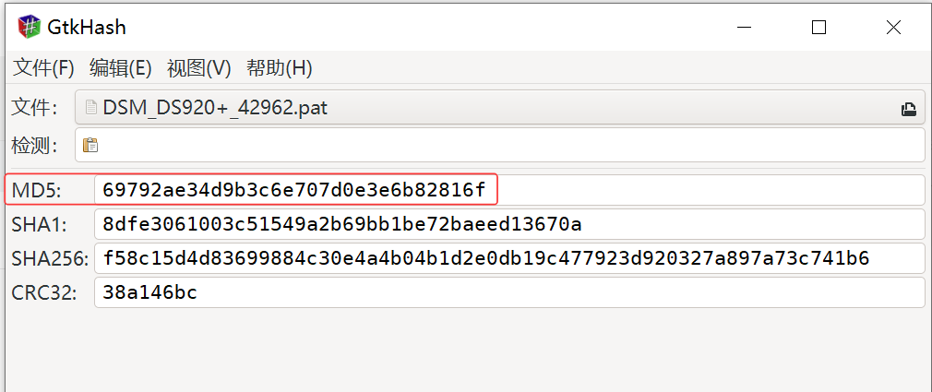Viewport: 932px width, 392px height.
Task: Click inside the CRC32 value field
Action: [508, 293]
